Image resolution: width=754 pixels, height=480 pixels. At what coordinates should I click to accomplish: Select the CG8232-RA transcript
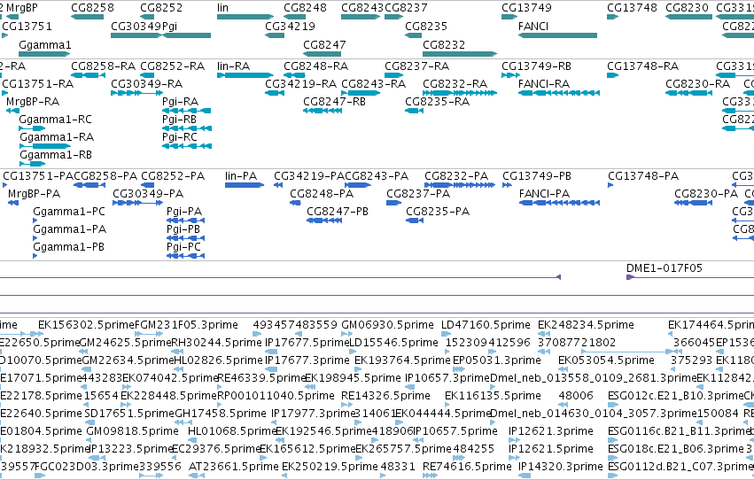click(x=460, y=93)
